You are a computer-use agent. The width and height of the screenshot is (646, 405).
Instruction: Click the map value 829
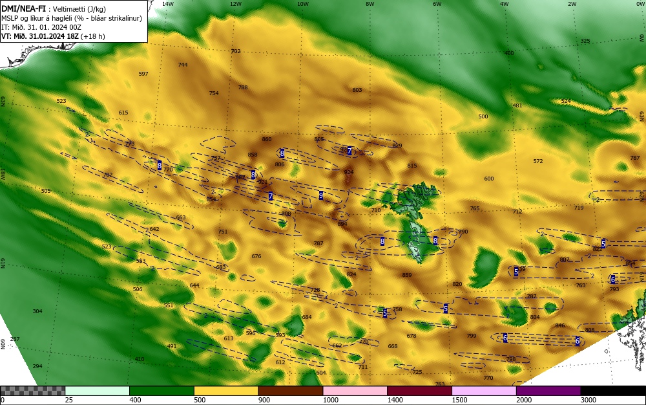[397, 146]
